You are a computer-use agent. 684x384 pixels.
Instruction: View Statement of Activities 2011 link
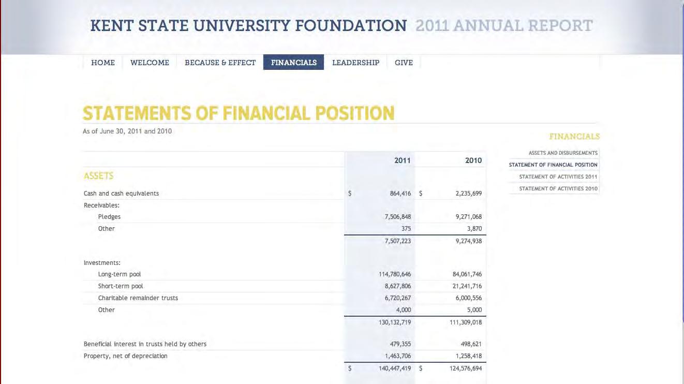(x=558, y=177)
